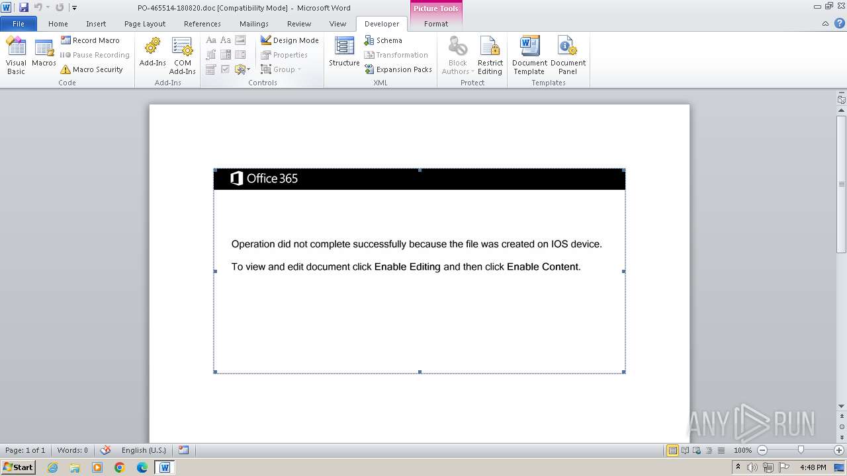The width and height of the screenshot is (847, 476).
Task: Switch to the Insert tab
Action: click(96, 24)
